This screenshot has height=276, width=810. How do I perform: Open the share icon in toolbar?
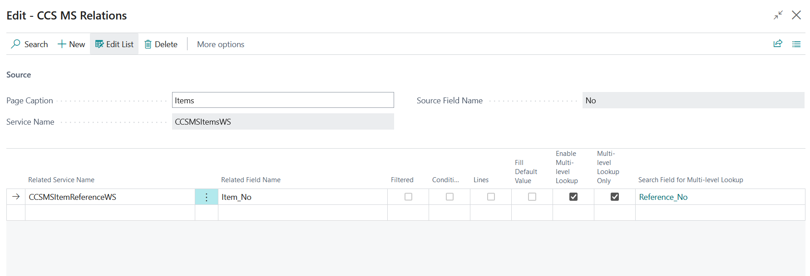coord(778,44)
